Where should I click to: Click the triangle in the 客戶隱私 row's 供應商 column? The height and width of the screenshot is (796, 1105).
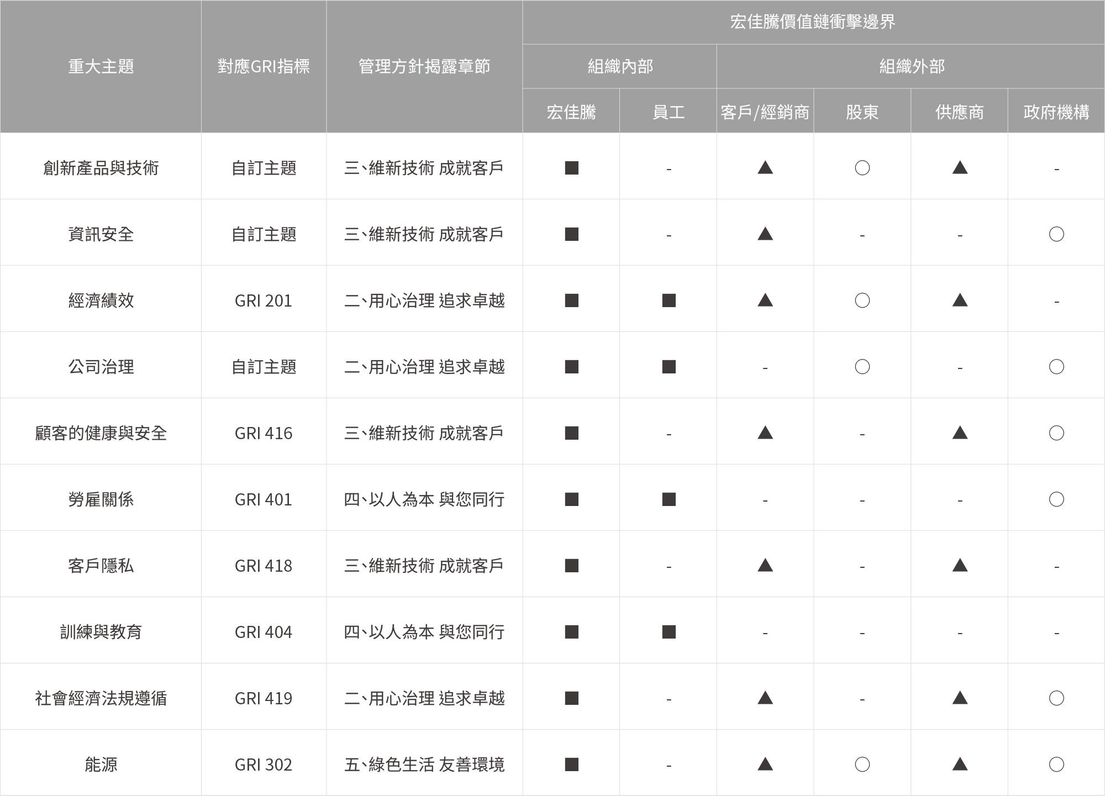click(960, 565)
